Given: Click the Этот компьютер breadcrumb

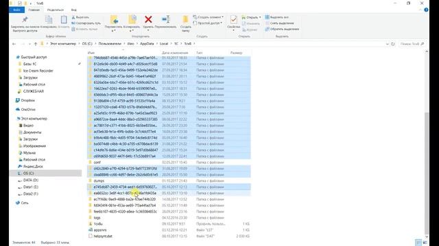Looking at the screenshot, I should click(63, 44).
